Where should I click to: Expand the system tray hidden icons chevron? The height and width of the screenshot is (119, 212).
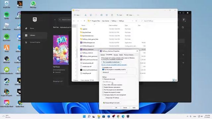tap(187, 116)
